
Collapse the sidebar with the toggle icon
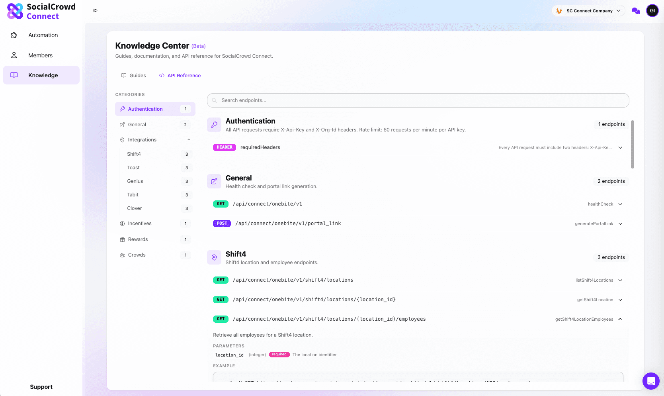[95, 10]
